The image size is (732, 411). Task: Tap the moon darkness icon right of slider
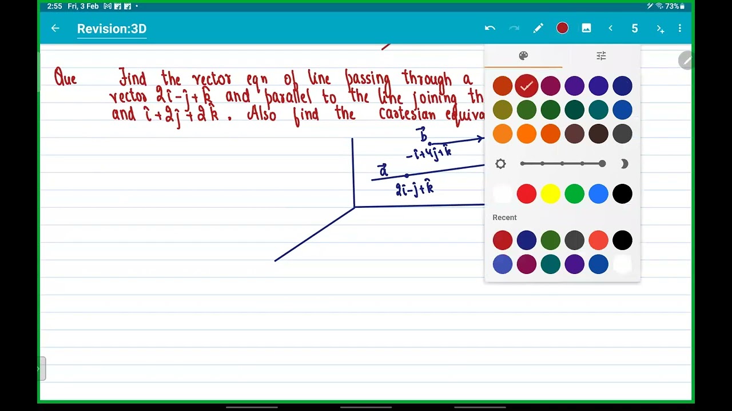[x=624, y=164]
